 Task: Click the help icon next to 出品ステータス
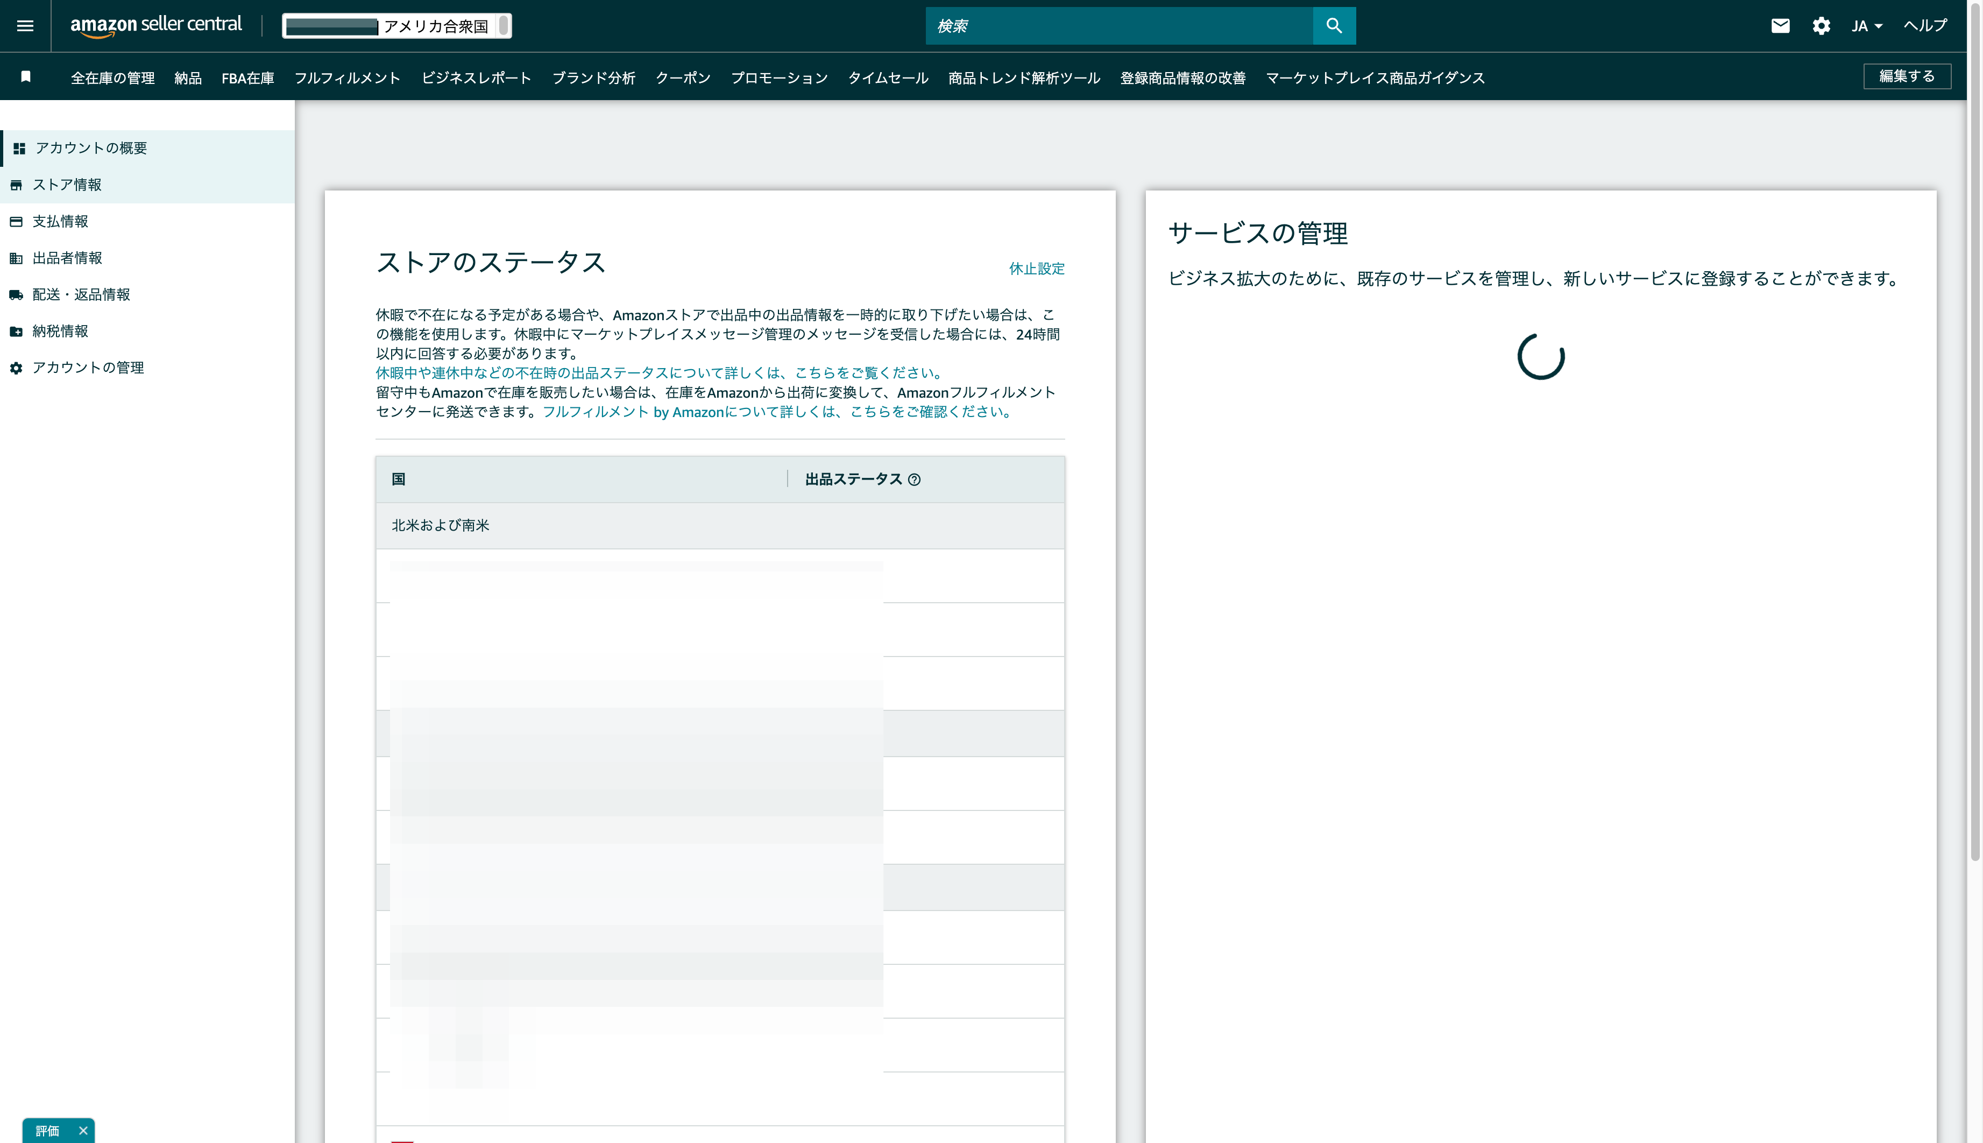914,479
